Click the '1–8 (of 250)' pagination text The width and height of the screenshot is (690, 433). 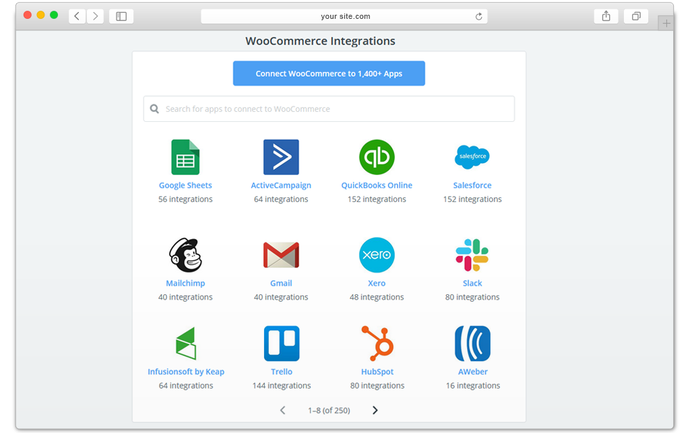pyautogui.click(x=329, y=411)
